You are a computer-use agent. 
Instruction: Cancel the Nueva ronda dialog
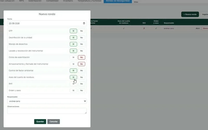[54, 121]
